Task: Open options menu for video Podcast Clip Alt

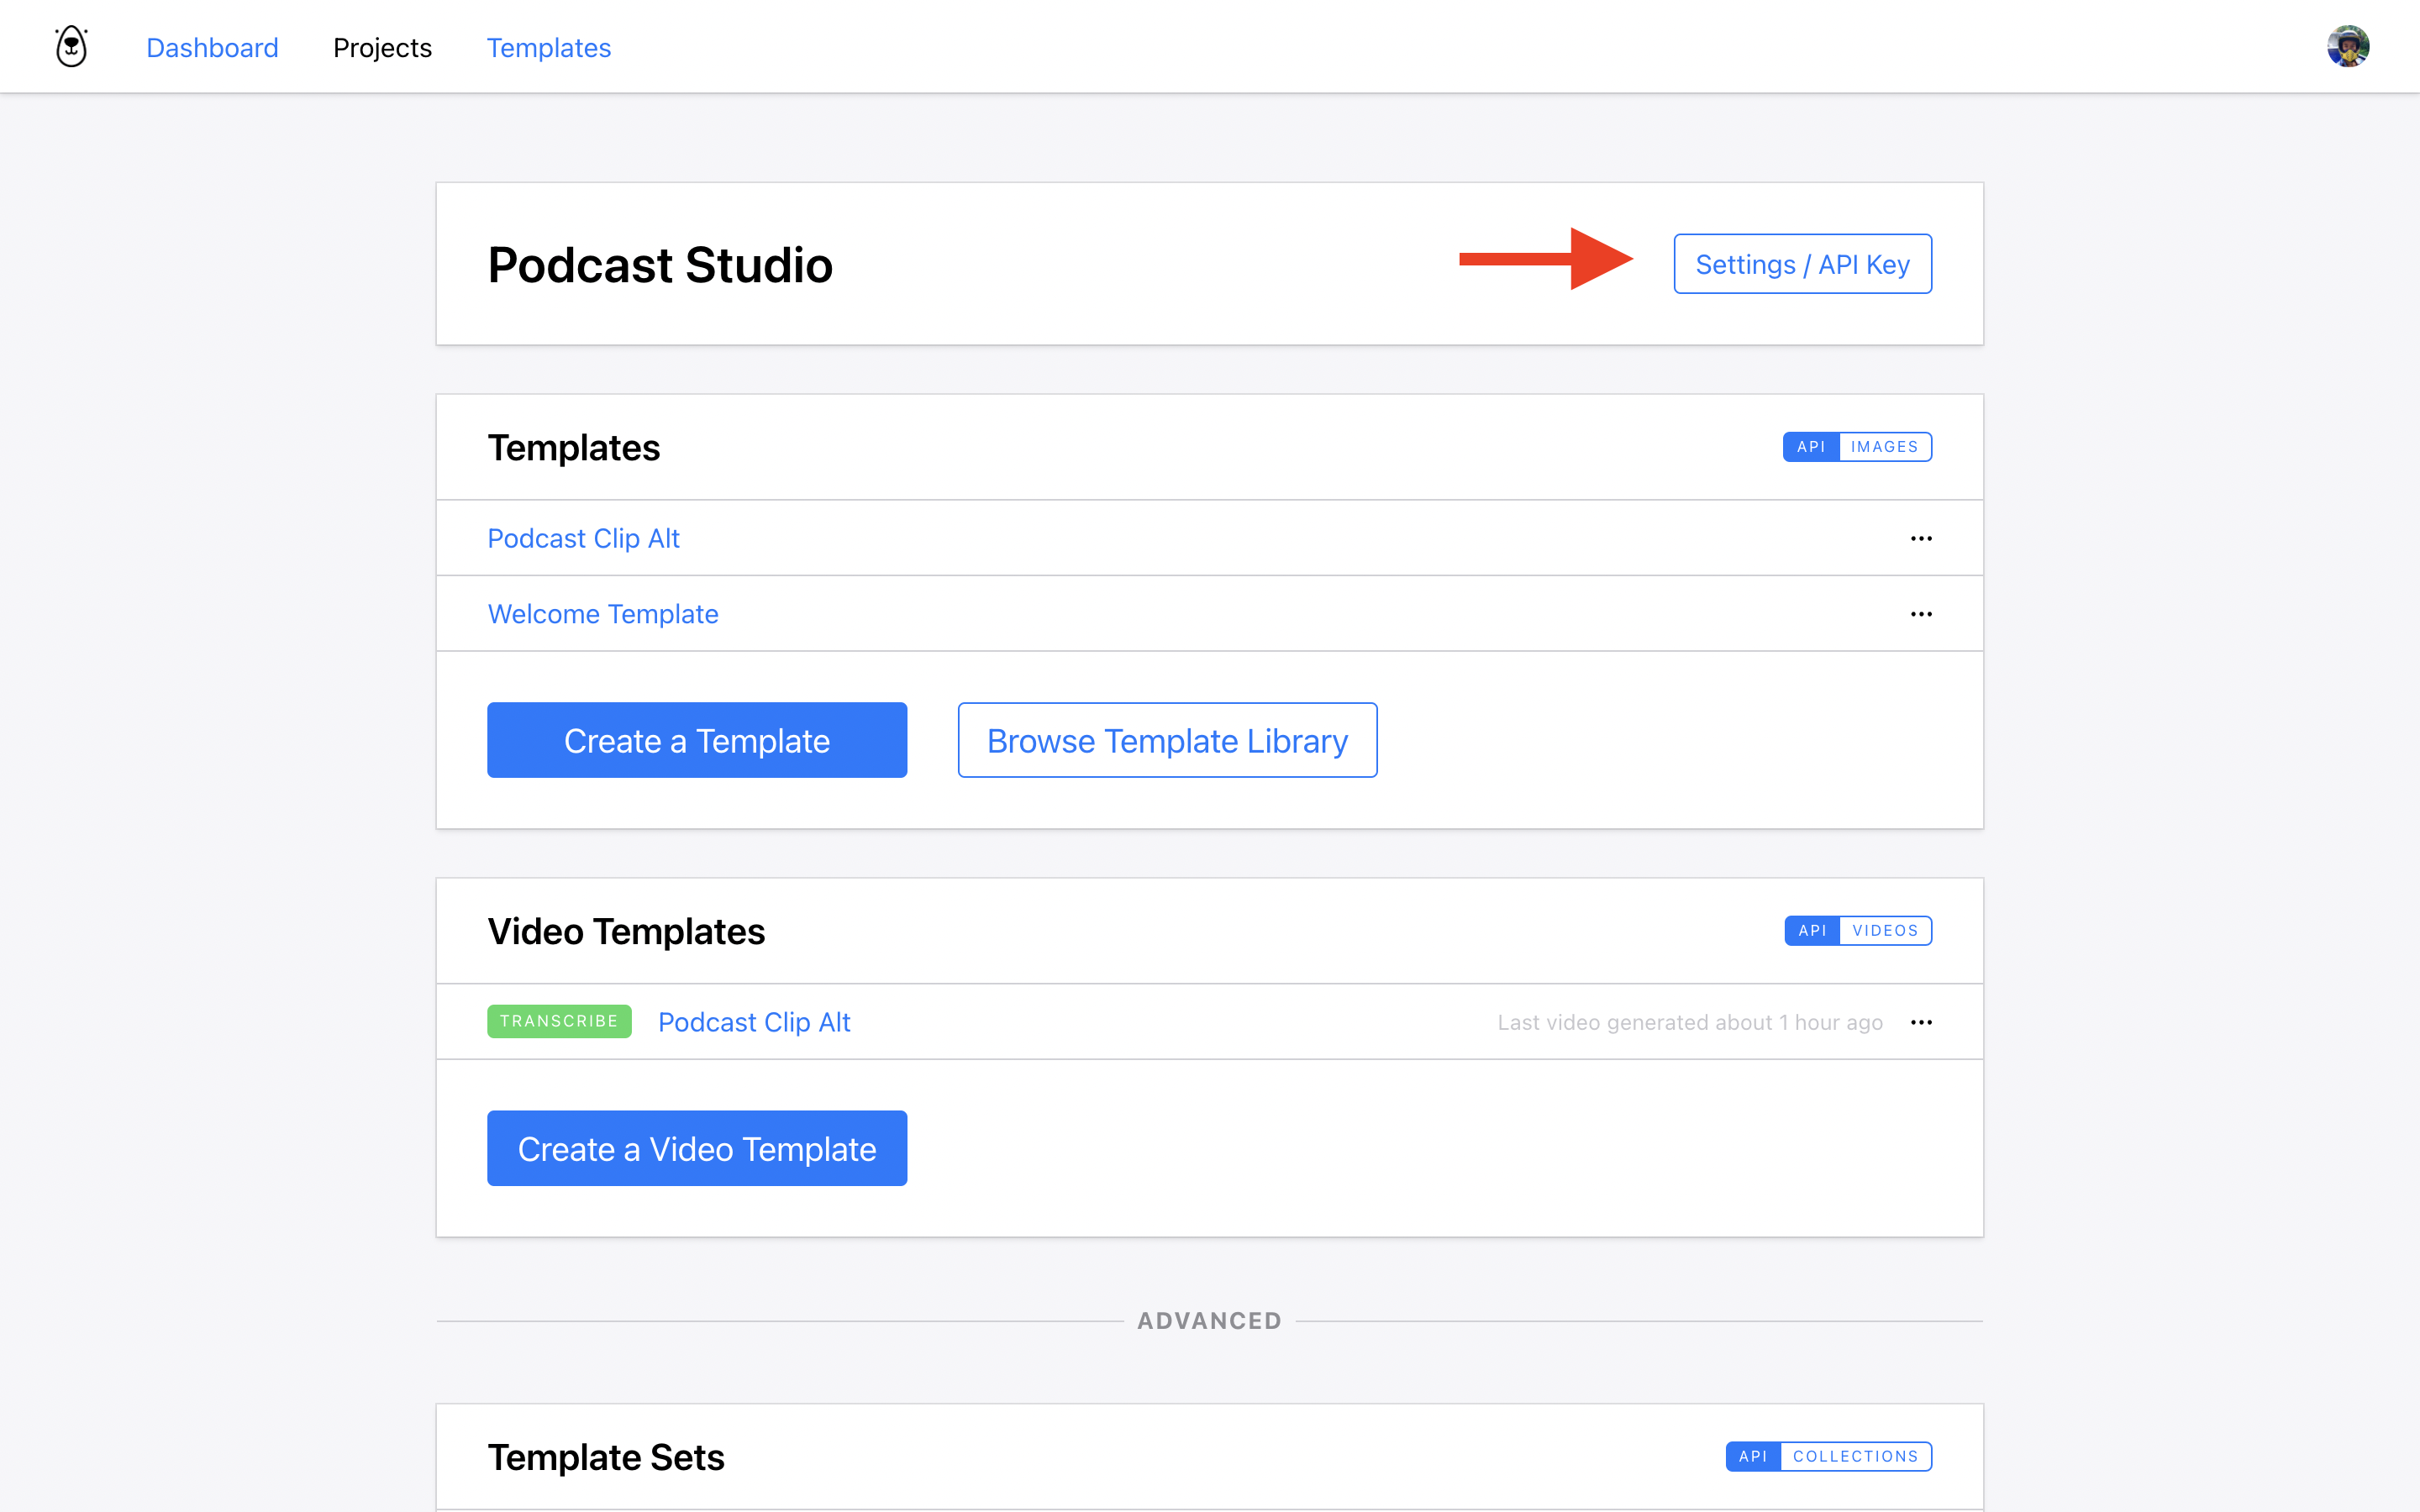Action: 1921,1022
